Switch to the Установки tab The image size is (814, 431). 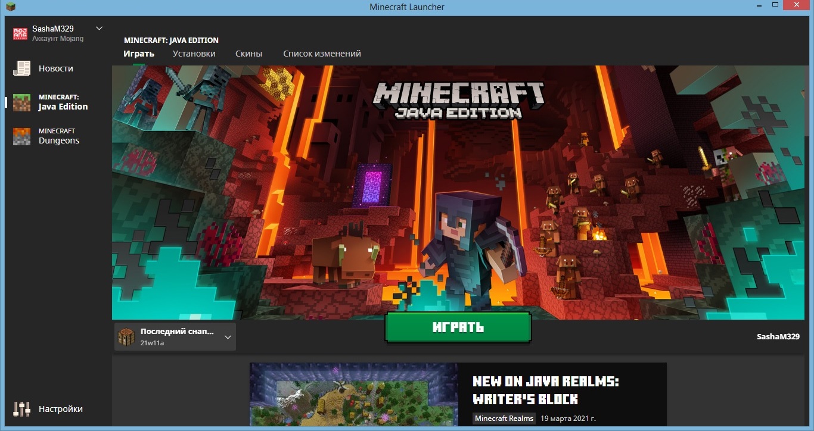(194, 54)
